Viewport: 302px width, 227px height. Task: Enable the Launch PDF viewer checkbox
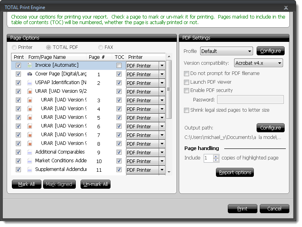pos(187,82)
